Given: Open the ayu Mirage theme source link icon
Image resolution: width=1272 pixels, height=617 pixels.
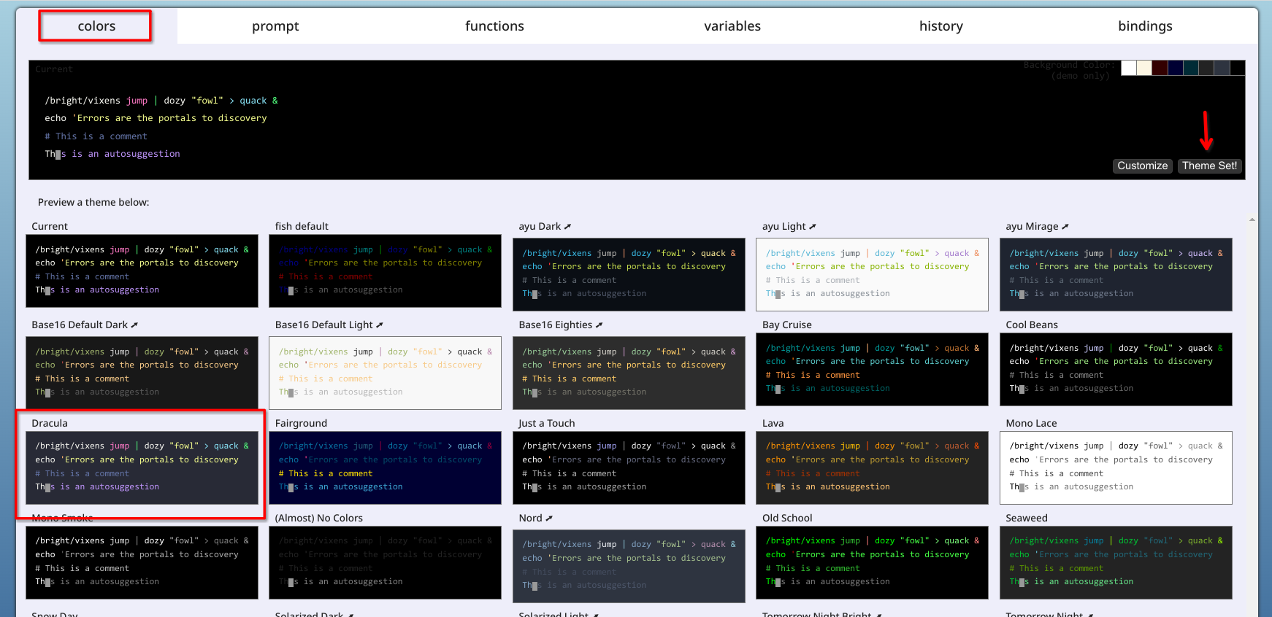Looking at the screenshot, I should [x=1065, y=227].
